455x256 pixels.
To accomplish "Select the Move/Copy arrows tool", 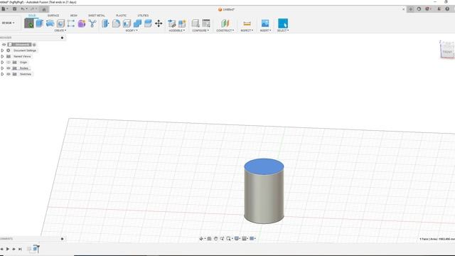I will [159, 23].
